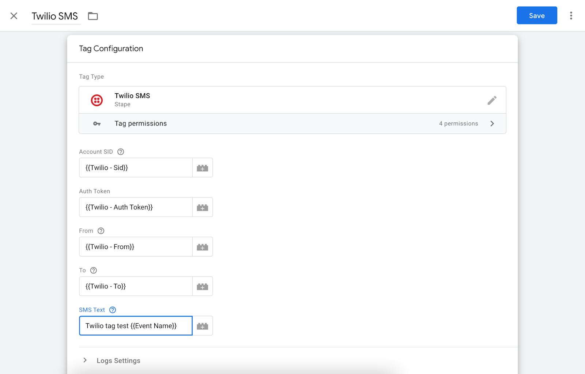This screenshot has width=585, height=374.
Task: Focus the To input field
Action: pyautogui.click(x=136, y=286)
